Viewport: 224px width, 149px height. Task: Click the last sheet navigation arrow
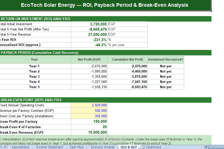[5, 147]
